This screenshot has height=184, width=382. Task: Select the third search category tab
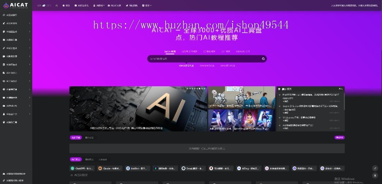(x=209, y=51)
